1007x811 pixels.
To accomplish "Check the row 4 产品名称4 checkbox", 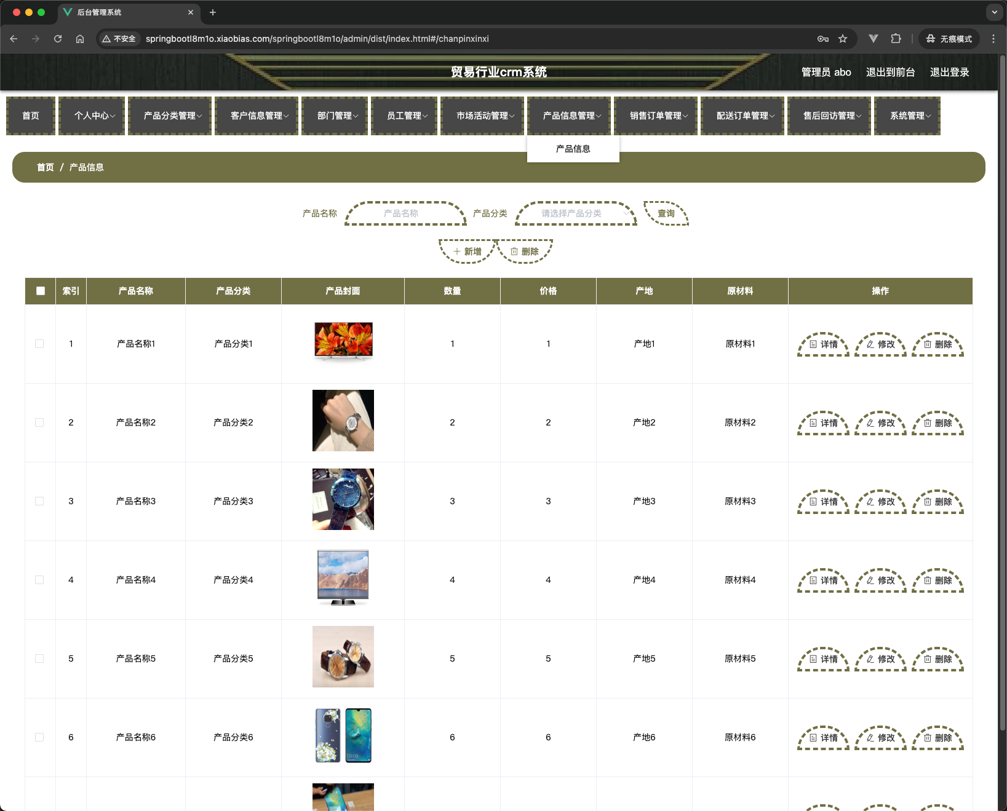I will click(x=39, y=580).
